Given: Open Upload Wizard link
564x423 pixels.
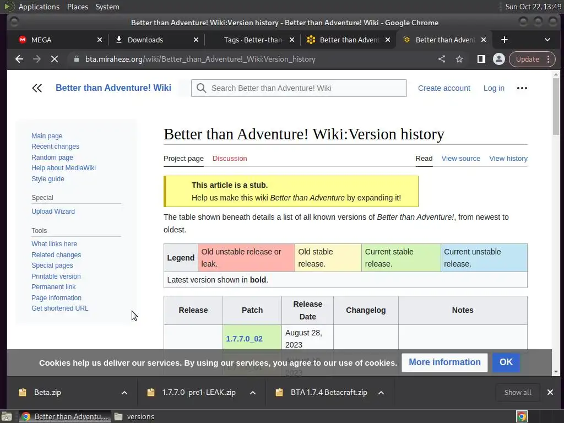Looking at the screenshot, I should [53, 211].
